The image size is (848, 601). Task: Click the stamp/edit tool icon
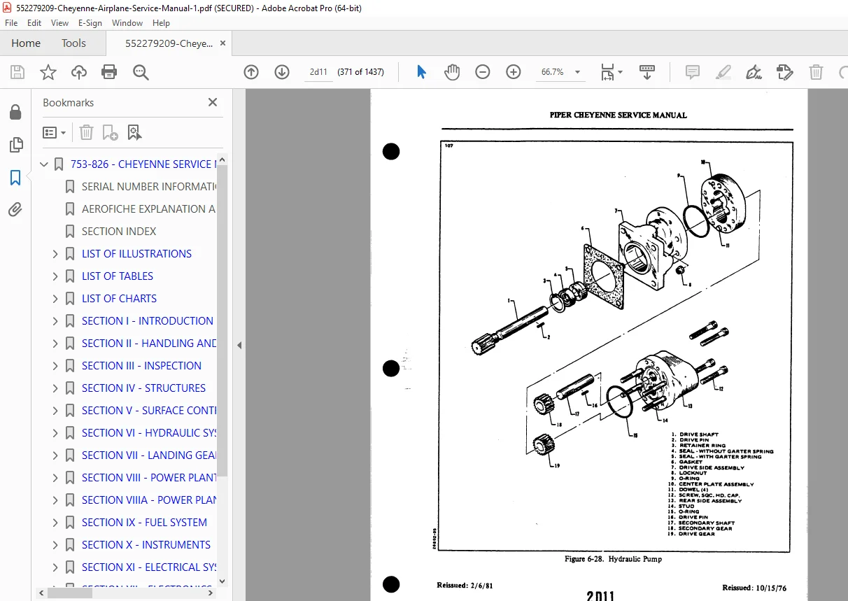(784, 72)
